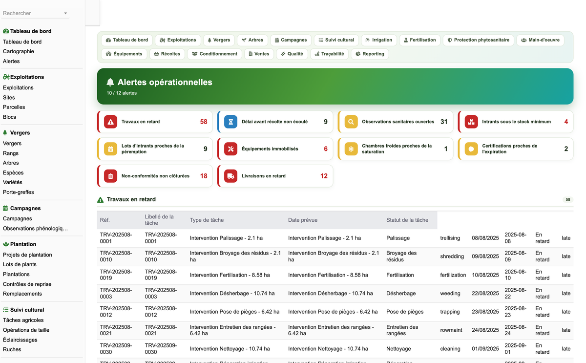Open the search dropdown arrow in Rechercher
This screenshot has height=363, width=586.
tap(65, 13)
